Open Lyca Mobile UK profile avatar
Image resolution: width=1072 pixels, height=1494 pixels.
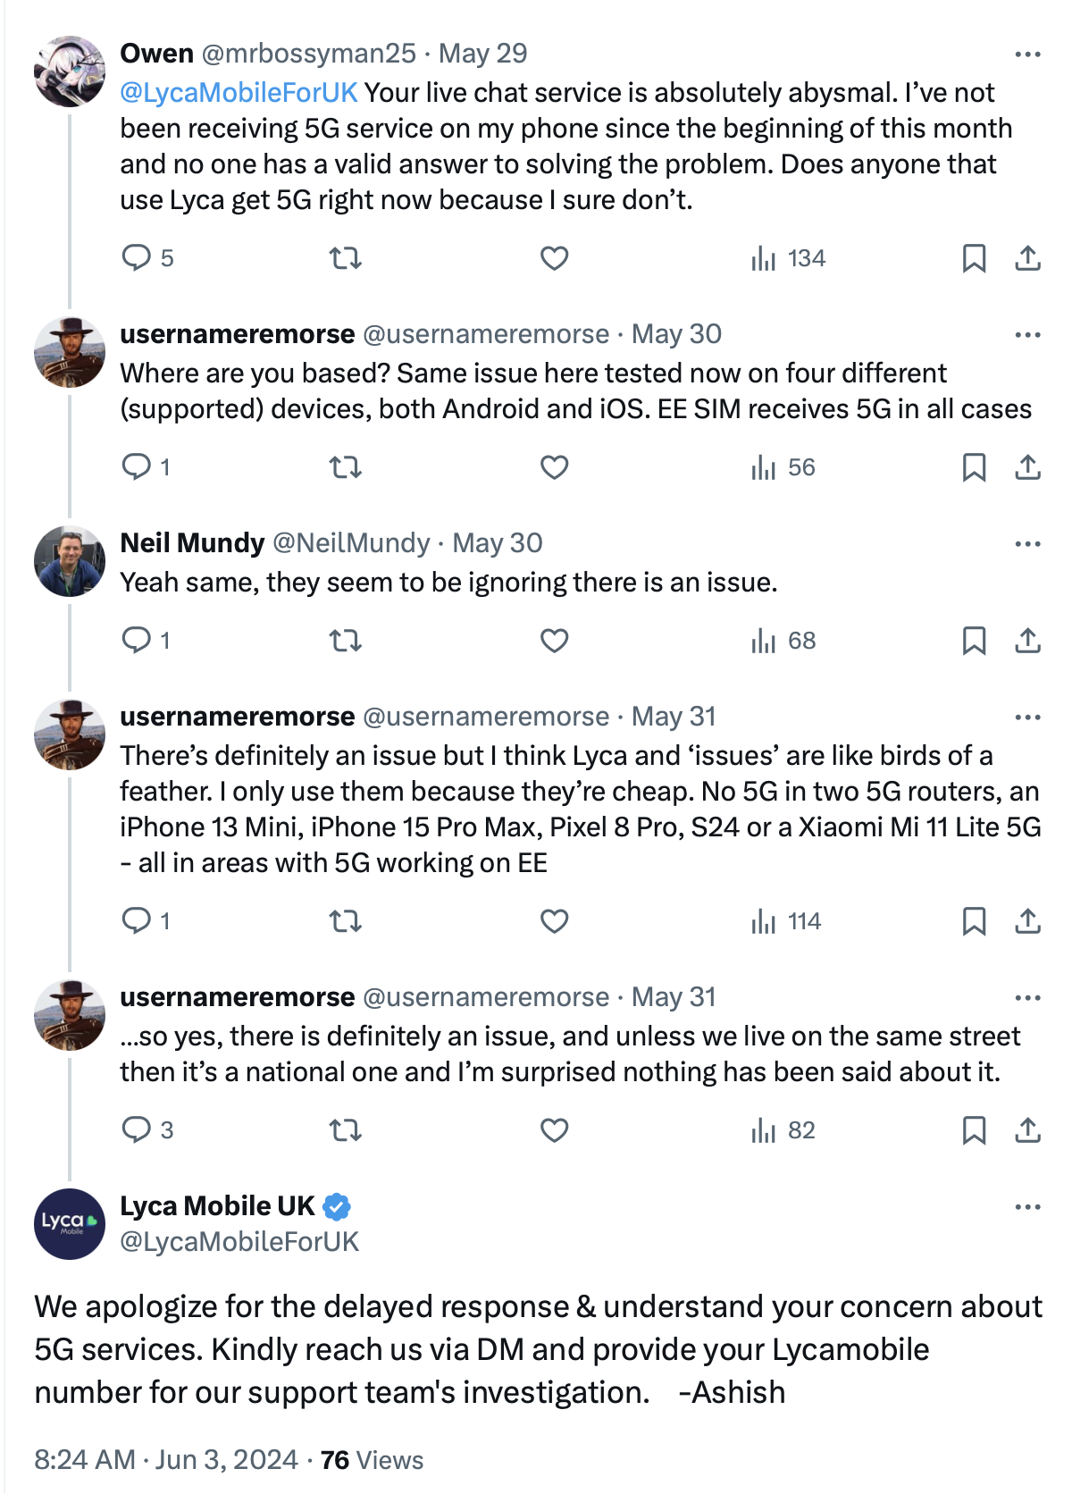tap(70, 1223)
